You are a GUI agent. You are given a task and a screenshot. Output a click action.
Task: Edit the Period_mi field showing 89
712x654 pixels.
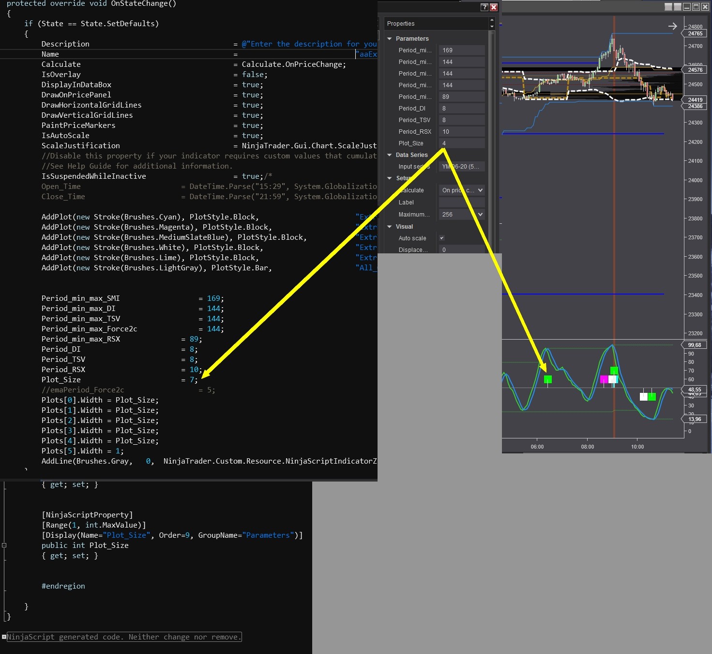[462, 97]
